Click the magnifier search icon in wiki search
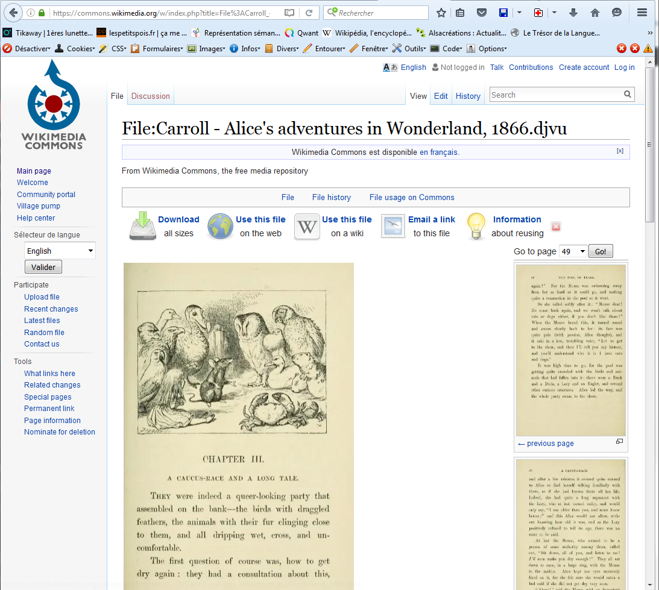The width and height of the screenshot is (659, 590). point(628,95)
